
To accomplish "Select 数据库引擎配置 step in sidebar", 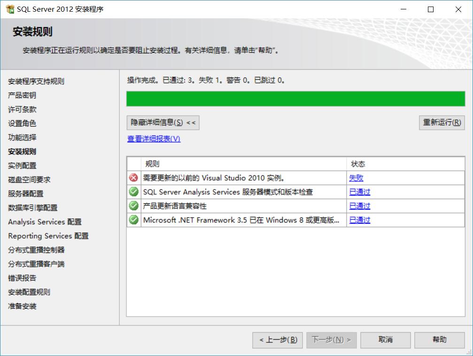I will (x=32, y=208).
